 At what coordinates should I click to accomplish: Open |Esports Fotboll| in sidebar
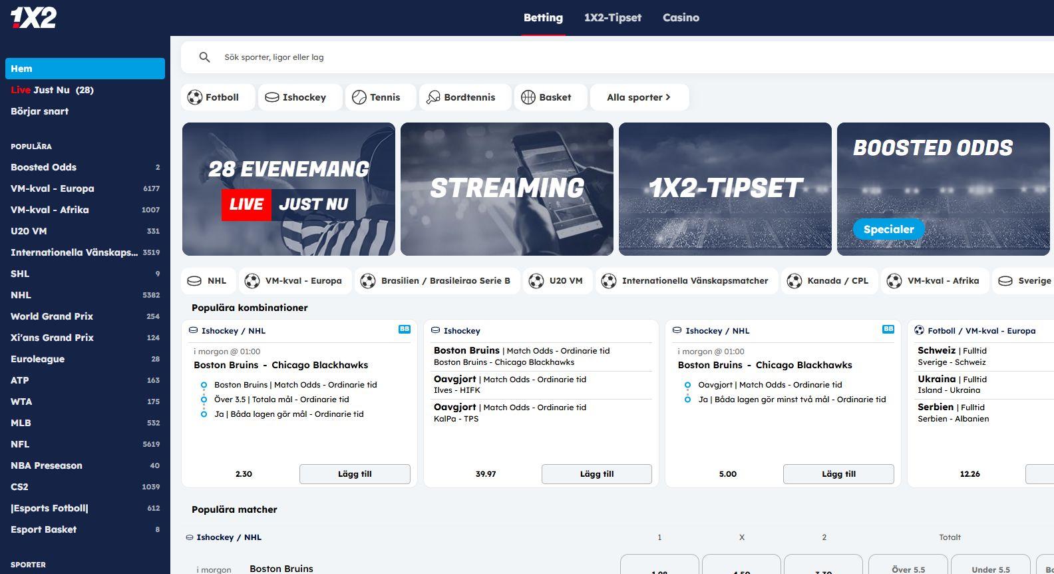[x=85, y=508]
